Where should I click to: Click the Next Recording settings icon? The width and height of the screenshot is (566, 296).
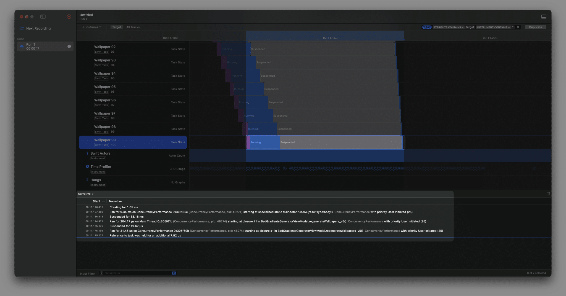tap(22, 28)
